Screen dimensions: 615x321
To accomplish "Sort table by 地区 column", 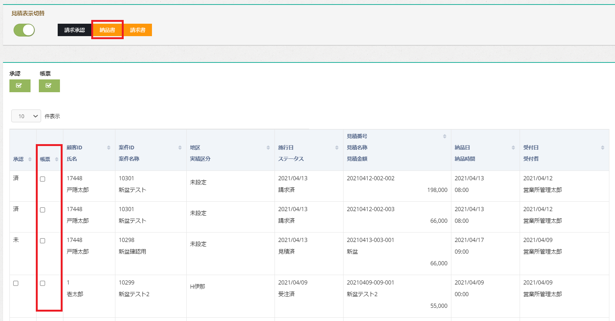I will click(x=268, y=148).
